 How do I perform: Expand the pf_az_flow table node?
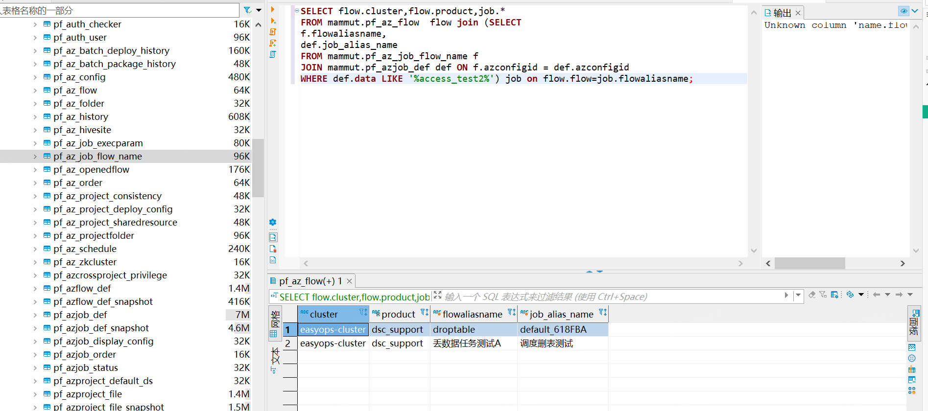pos(35,91)
